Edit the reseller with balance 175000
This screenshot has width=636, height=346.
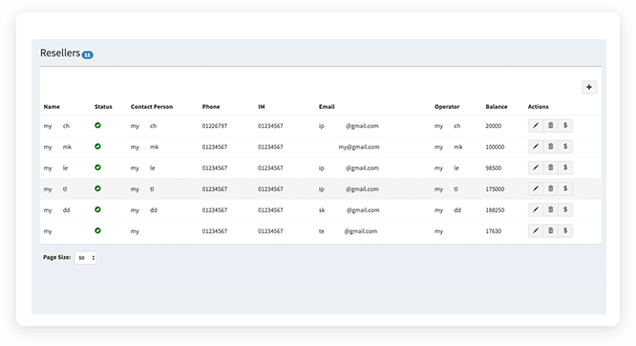coord(536,189)
